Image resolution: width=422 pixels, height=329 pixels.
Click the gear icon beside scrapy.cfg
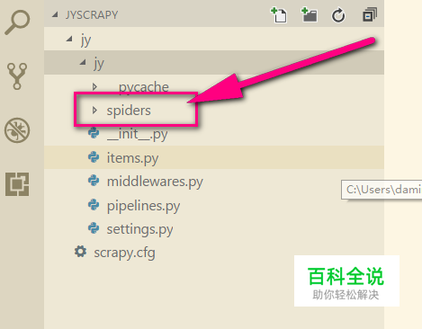[80, 252]
